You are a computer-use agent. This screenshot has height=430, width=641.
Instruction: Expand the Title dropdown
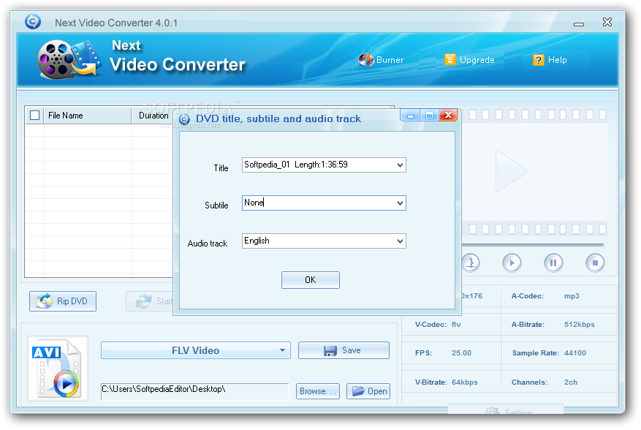(x=400, y=165)
